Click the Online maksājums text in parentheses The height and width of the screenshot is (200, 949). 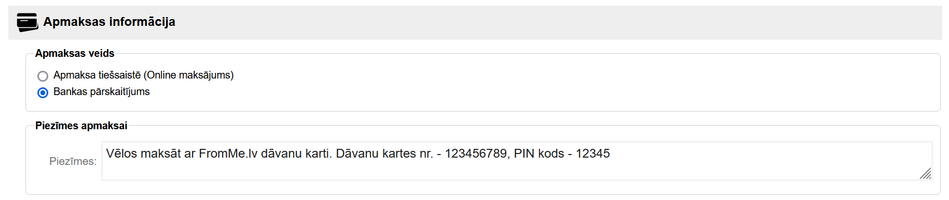point(189,75)
